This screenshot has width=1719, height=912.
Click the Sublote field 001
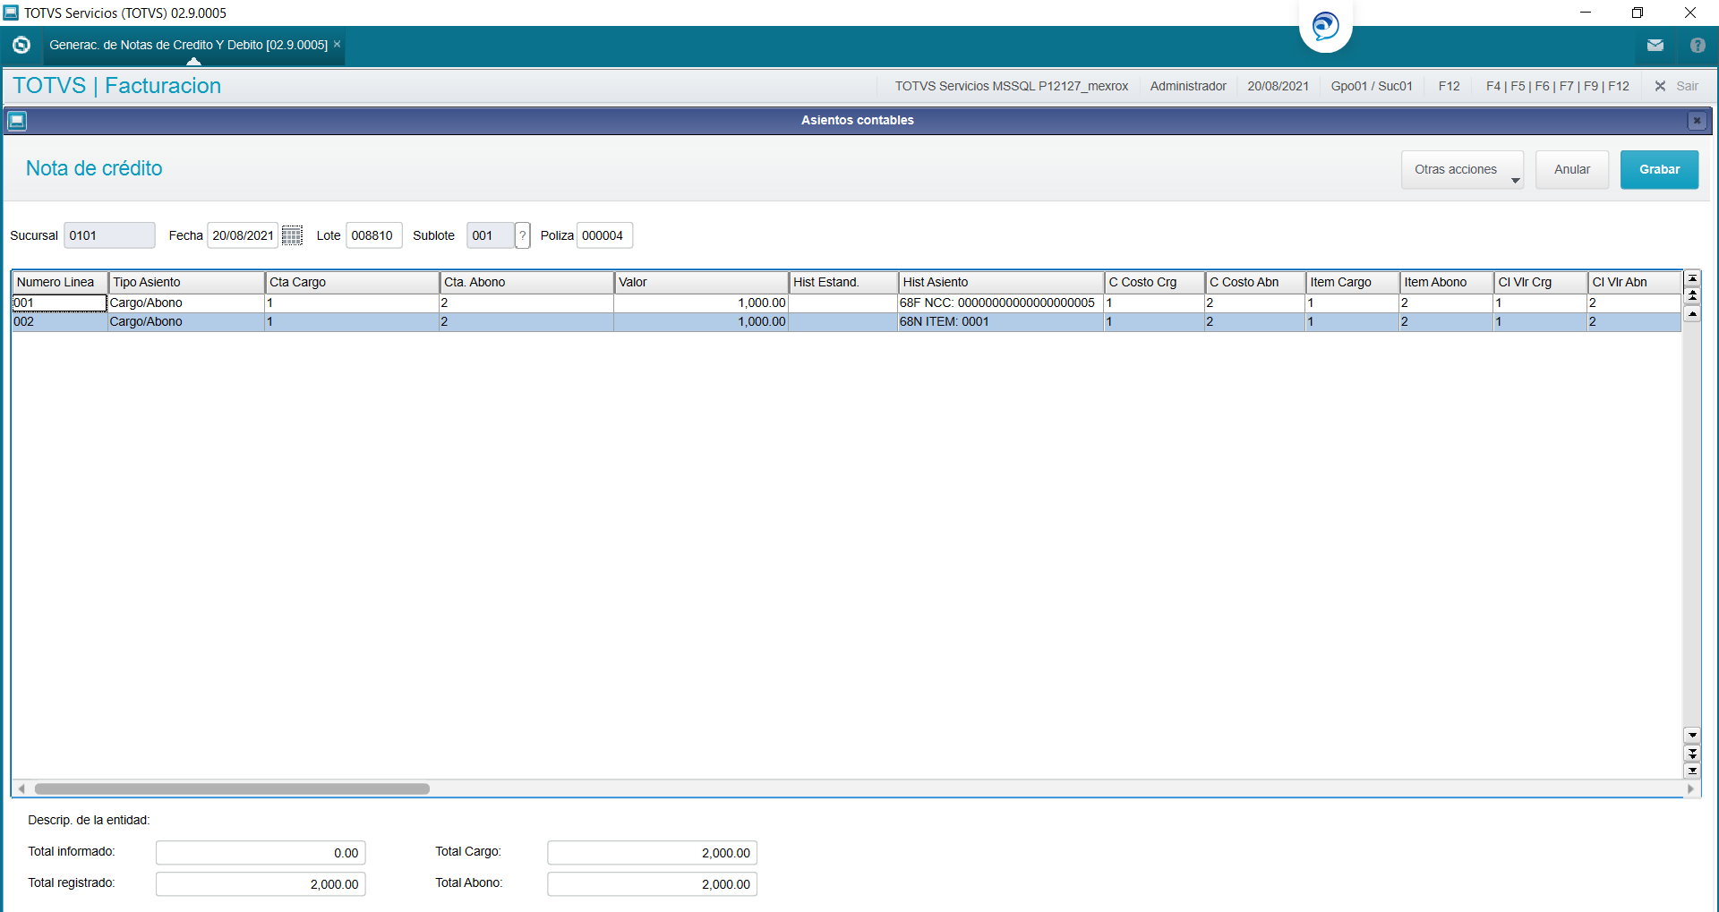point(491,235)
